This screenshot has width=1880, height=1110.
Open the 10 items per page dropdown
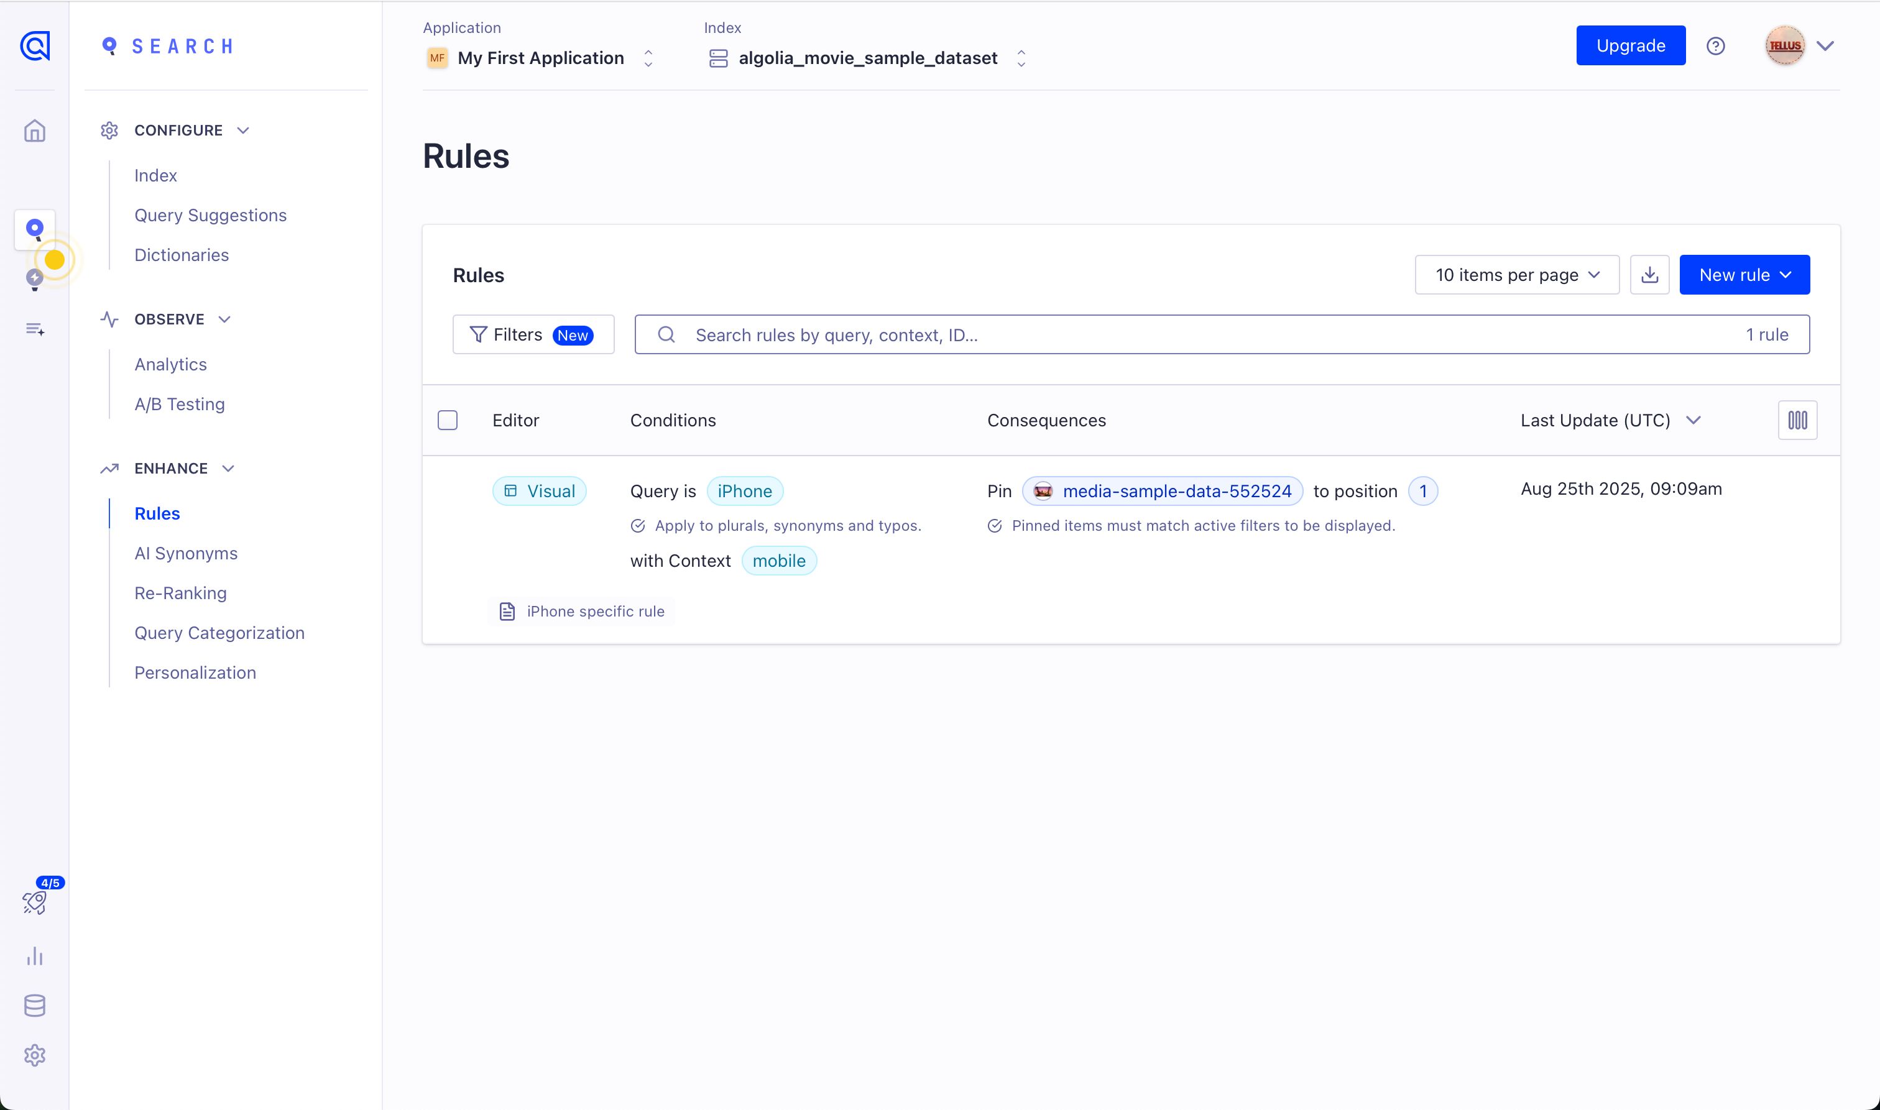[1516, 275]
